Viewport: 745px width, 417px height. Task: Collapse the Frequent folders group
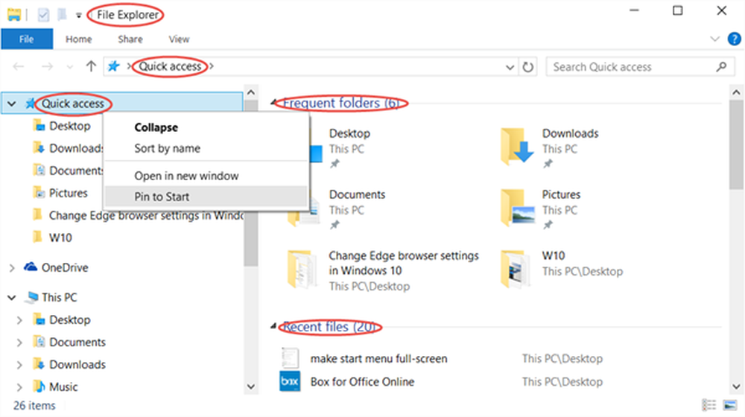click(273, 103)
